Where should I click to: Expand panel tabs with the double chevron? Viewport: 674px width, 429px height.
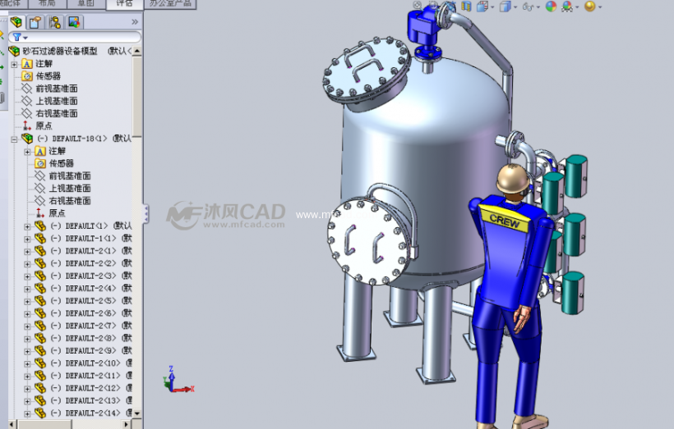pos(135,22)
